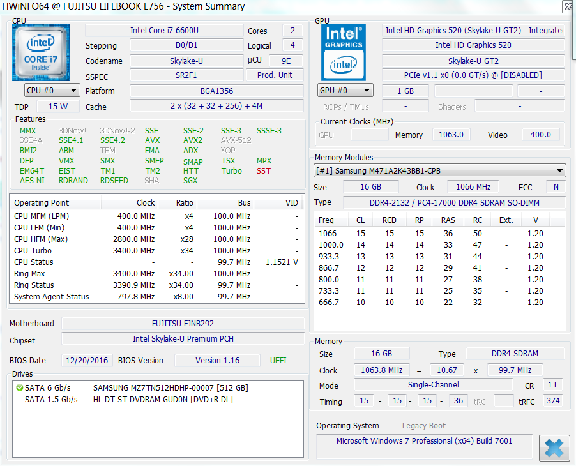
Task: Click the VID column header
Action: pyautogui.click(x=279, y=203)
